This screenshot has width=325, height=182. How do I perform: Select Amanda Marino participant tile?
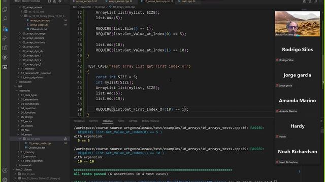pos(297,101)
